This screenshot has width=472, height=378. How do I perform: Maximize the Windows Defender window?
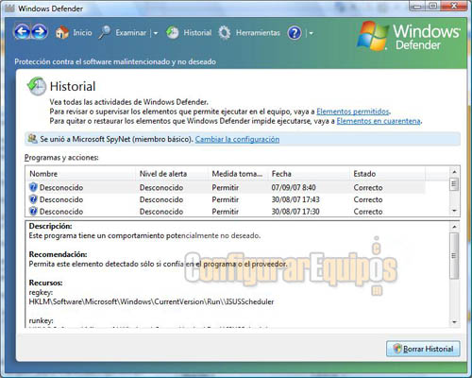tap(433, 6)
